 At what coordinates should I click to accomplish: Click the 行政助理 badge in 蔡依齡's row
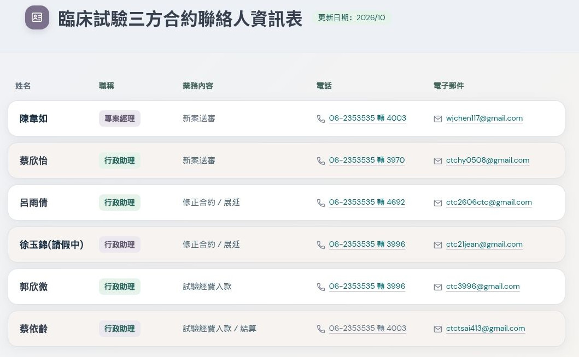click(120, 329)
